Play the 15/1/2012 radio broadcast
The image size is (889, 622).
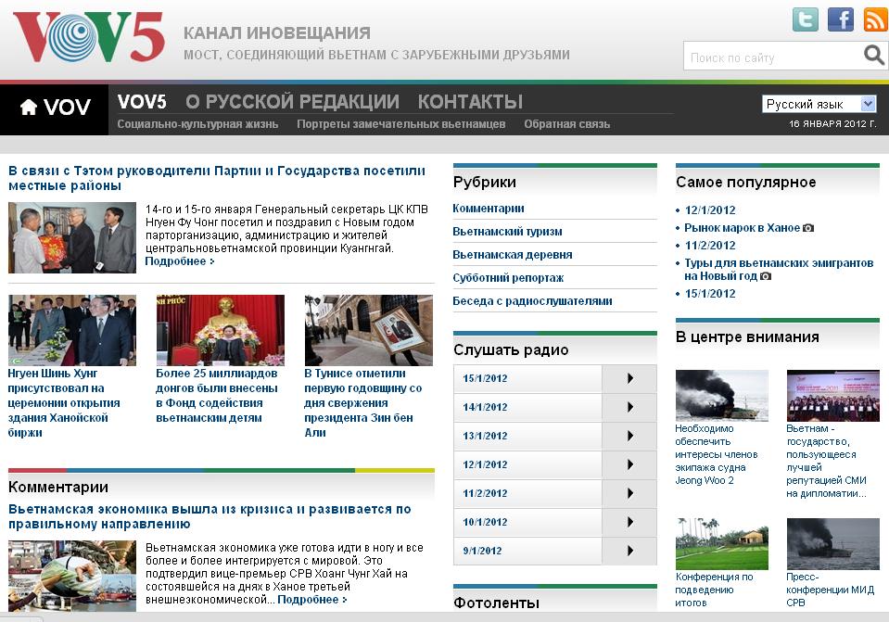[x=629, y=378]
